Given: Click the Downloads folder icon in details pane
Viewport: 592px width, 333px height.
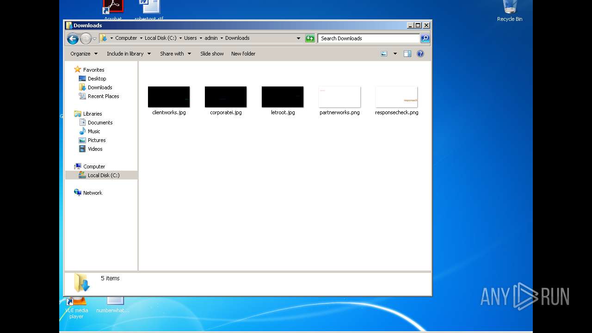Looking at the screenshot, I should [82, 282].
